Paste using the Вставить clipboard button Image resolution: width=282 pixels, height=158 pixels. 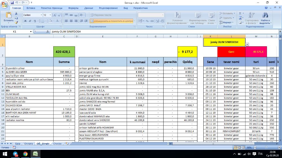[x=8, y=17]
